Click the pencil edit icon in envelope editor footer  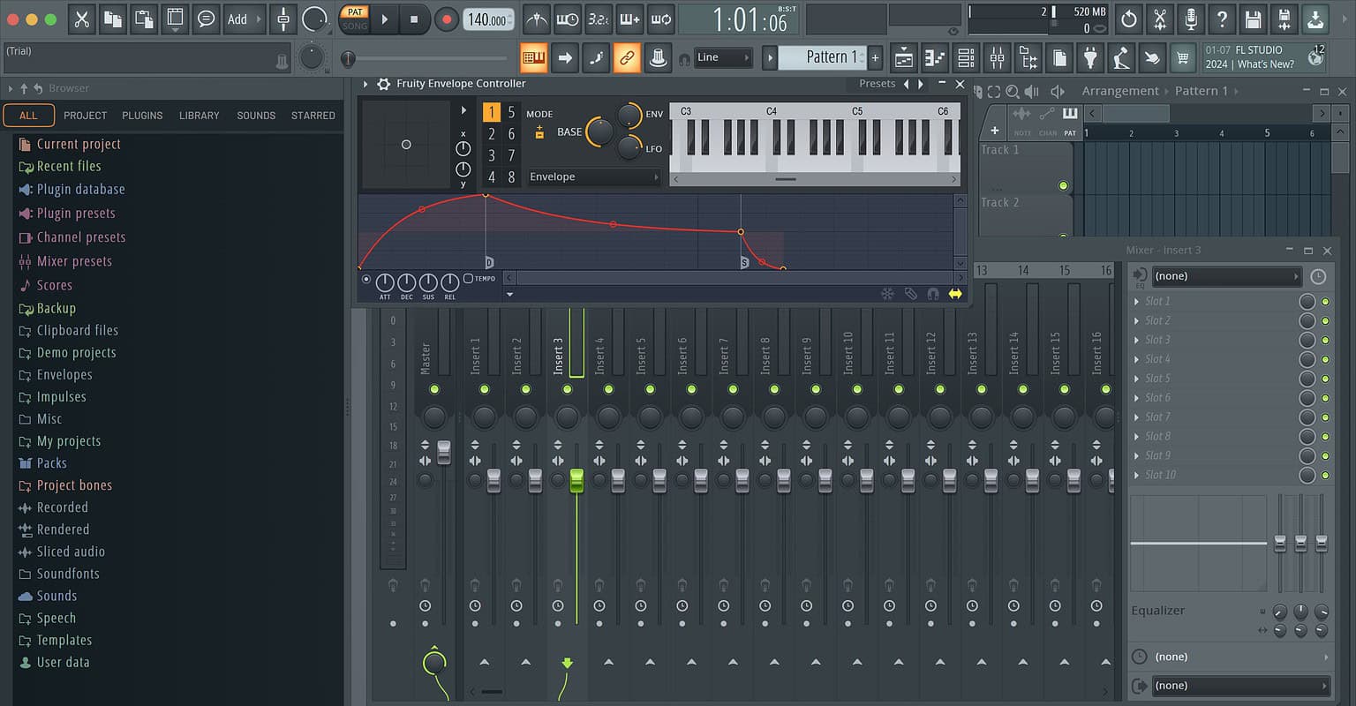(x=911, y=294)
